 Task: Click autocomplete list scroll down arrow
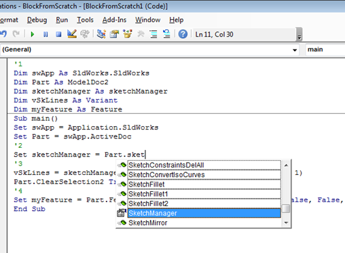[x=286, y=222]
